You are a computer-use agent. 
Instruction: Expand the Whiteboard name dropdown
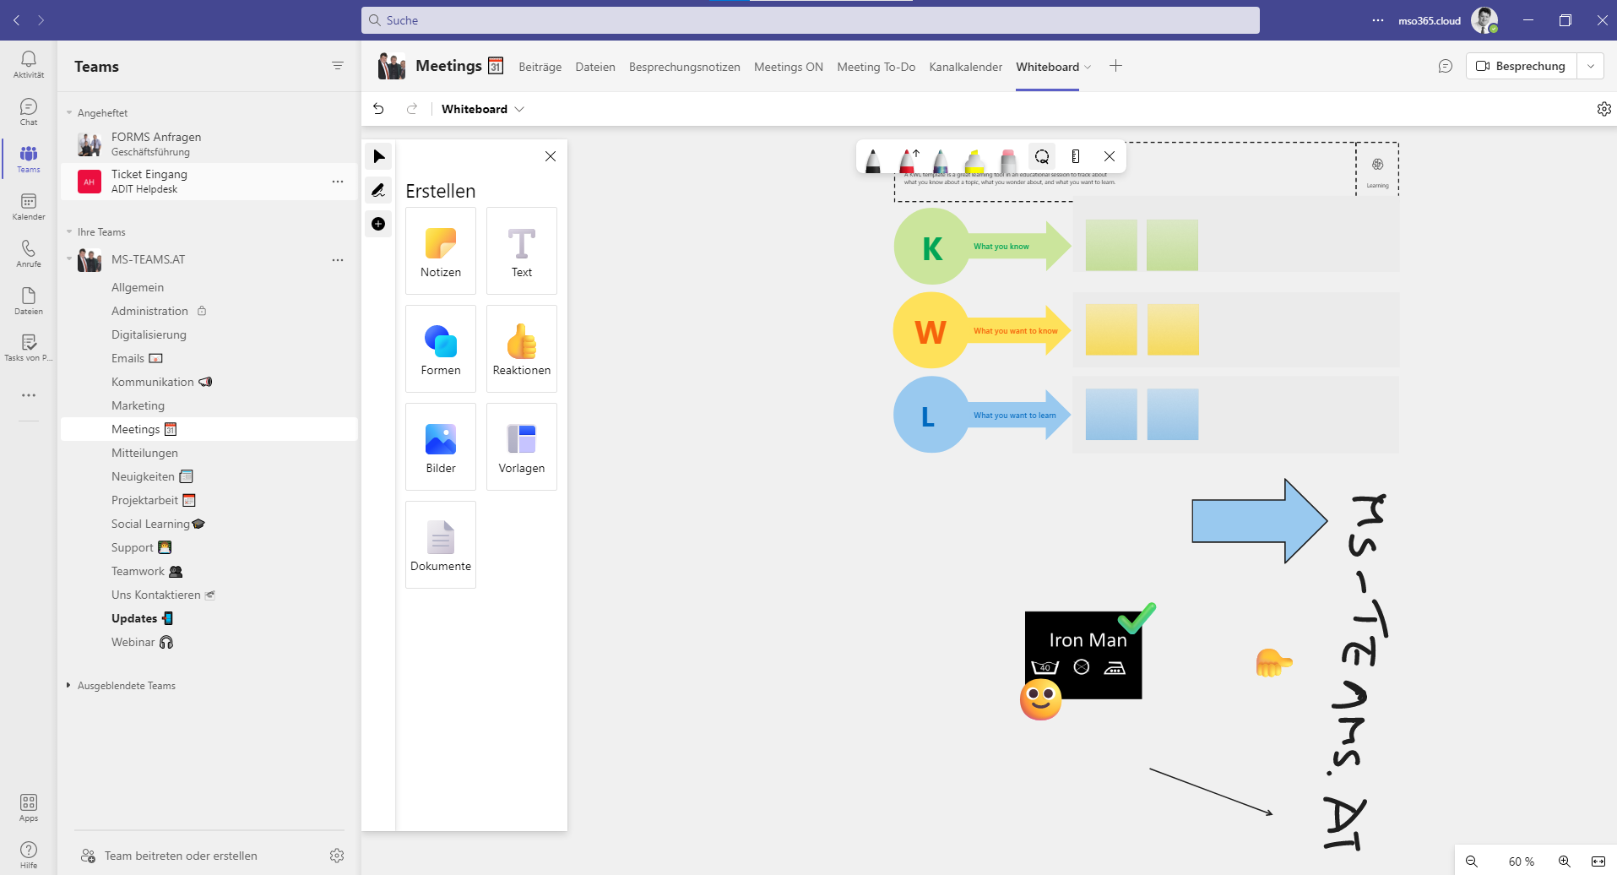point(519,109)
